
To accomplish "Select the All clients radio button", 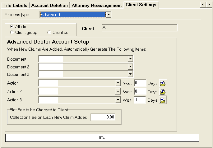I will (x=12, y=27).
